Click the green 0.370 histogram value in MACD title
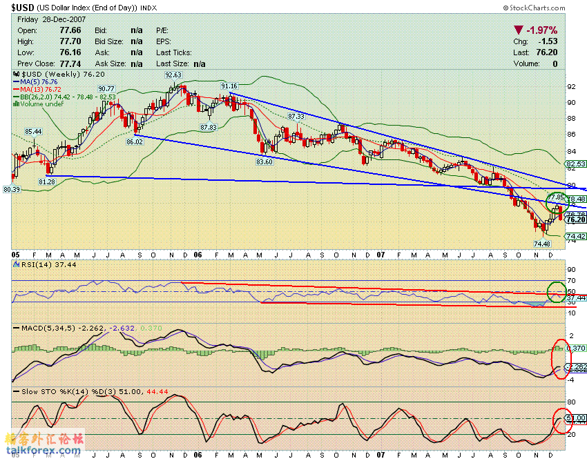The width and height of the screenshot is (587, 461). 151,328
